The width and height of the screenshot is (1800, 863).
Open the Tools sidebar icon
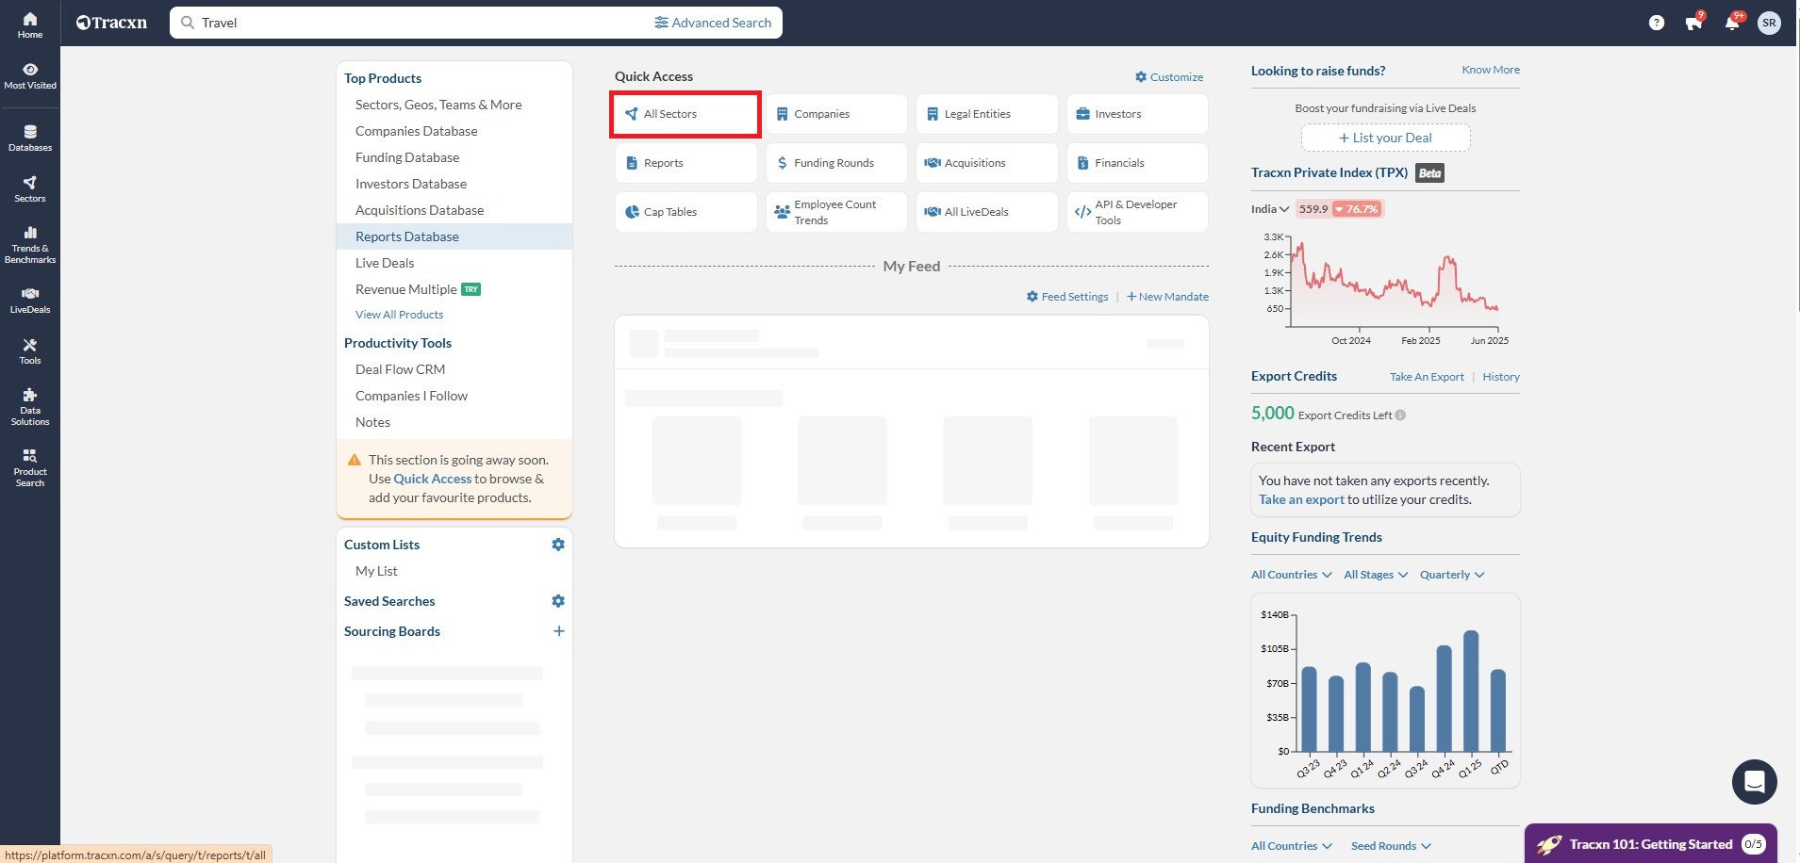[x=30, y=350]
